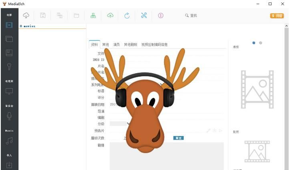Open the Movies section film icon
289x170 pixels.
[9, 25]
